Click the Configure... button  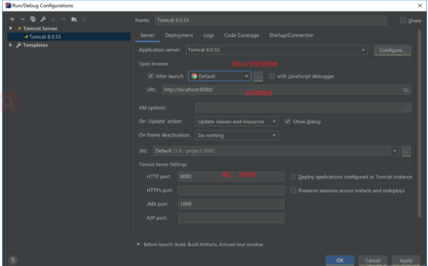(x=392, y=50)
